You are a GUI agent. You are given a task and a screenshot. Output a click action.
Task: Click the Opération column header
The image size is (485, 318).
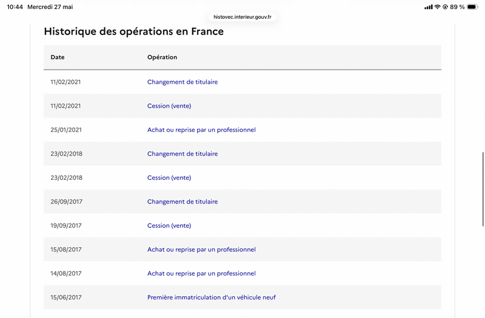162,57
